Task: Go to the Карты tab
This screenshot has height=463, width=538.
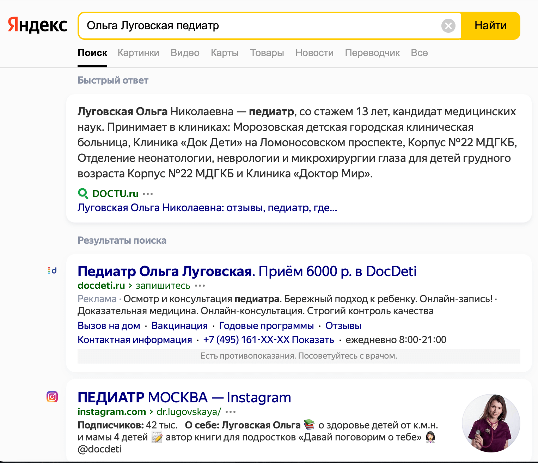Action: (225, 53)
